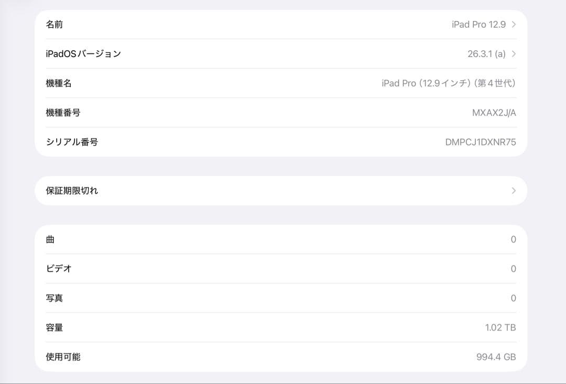566x384 pixels.
Task: Open the 保証期限切れ warranty row
Action: point(281,191)
